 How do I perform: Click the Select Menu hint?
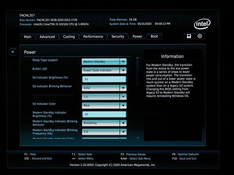tap(83, 159)
